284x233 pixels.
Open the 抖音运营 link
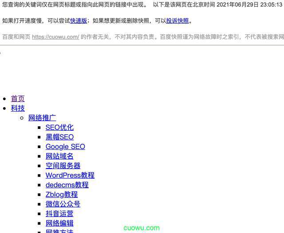click(x=59, y=214)
